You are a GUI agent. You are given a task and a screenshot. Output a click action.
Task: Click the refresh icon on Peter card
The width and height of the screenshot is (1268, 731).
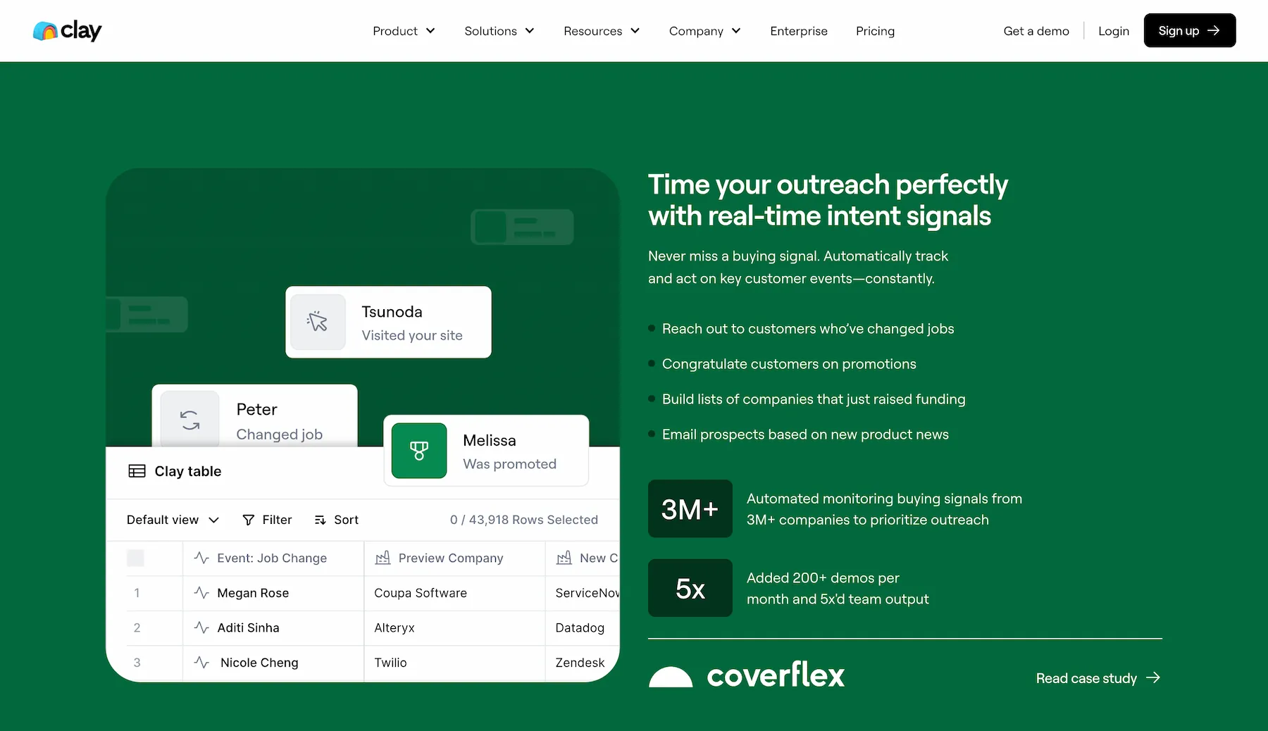tap(189, 420)
